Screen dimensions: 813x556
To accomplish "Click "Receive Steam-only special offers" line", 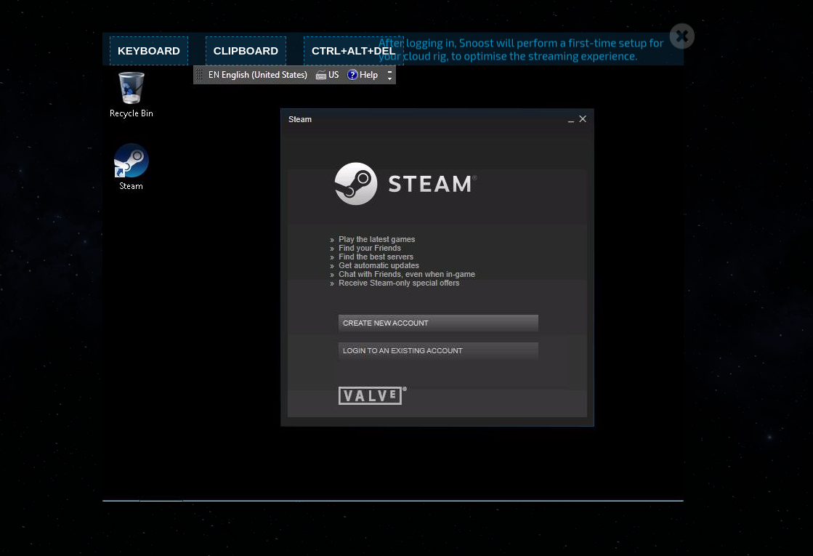I will point(399,283).
